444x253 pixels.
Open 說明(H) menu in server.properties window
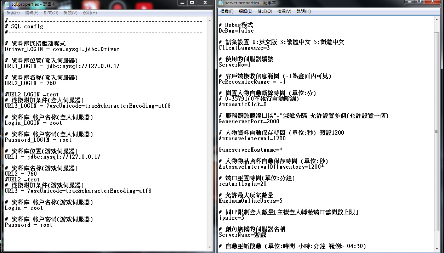303,11
